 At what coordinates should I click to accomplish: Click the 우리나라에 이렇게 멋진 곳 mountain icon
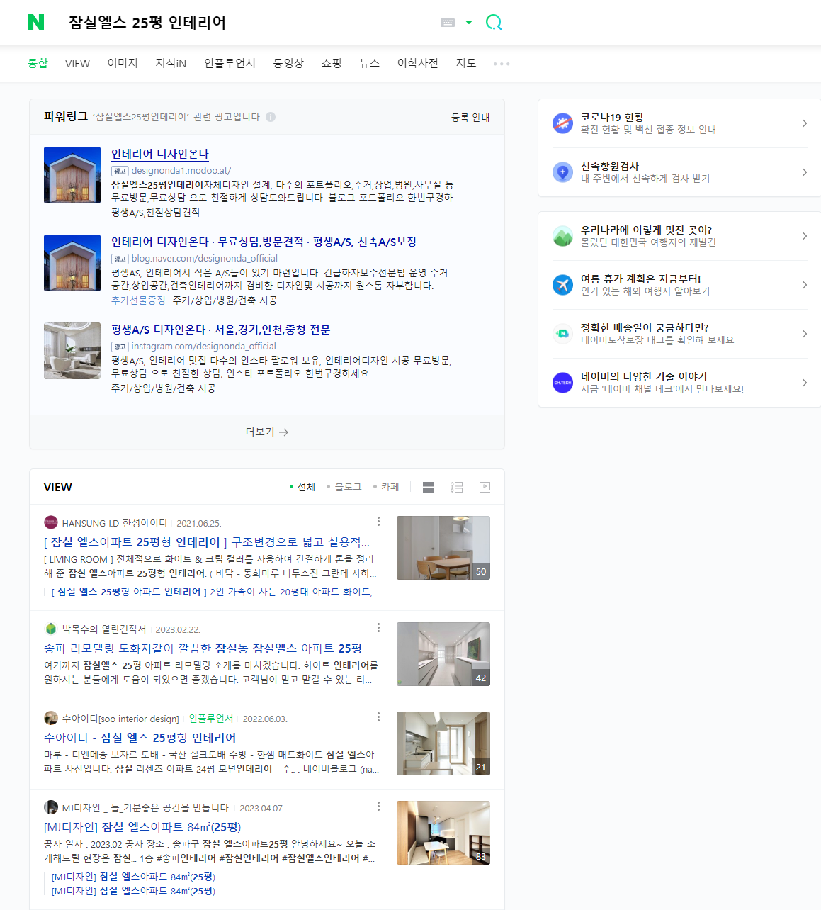[x=562, y=236]
